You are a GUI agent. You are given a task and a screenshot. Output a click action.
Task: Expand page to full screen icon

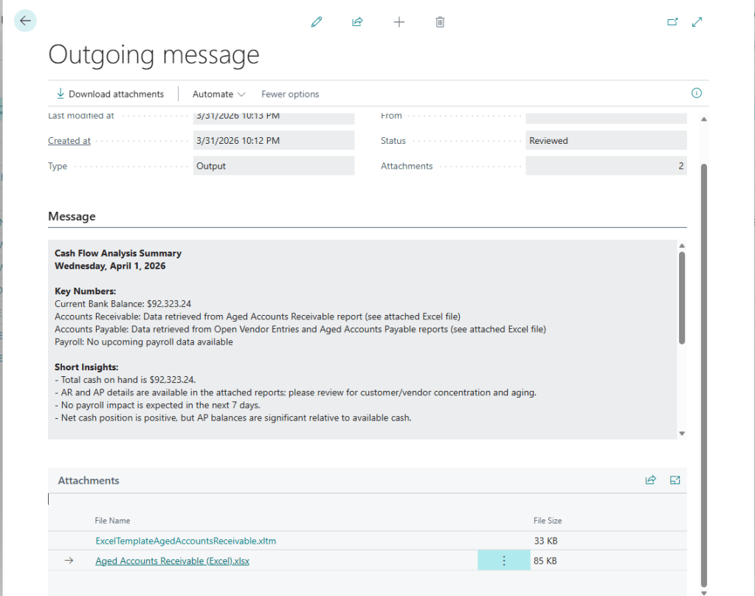point(697,22)
